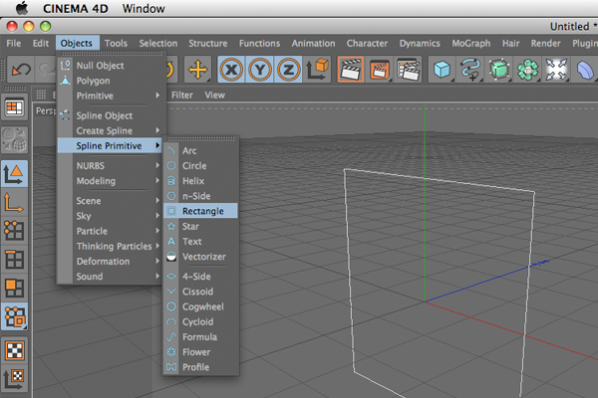The image size is (598, 398).
Task: Add HyperNURBS green cube icon
Action: coord(499,70)
